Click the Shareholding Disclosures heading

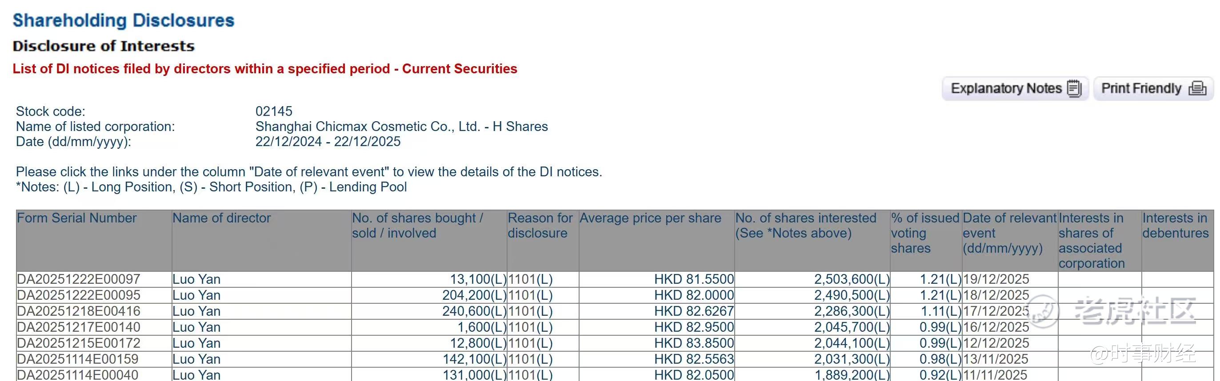pos(123,20)
